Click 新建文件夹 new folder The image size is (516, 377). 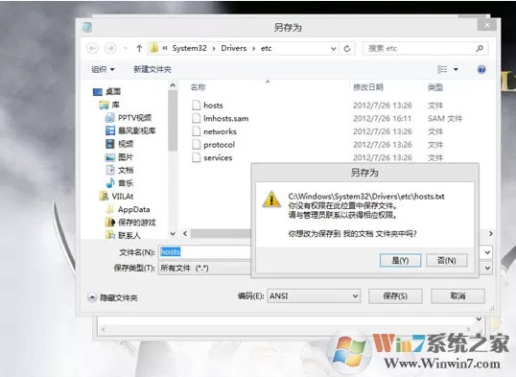pyautogui.click(x=152, y=69)
